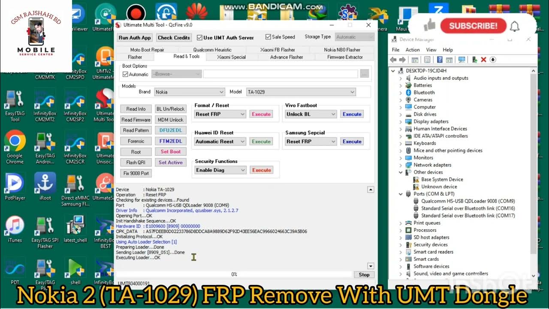Image resolution: width=549 pixels, height=309 pixels.
Task: Switch to the Firmware Extractor tab
Action: pos(345,57)
